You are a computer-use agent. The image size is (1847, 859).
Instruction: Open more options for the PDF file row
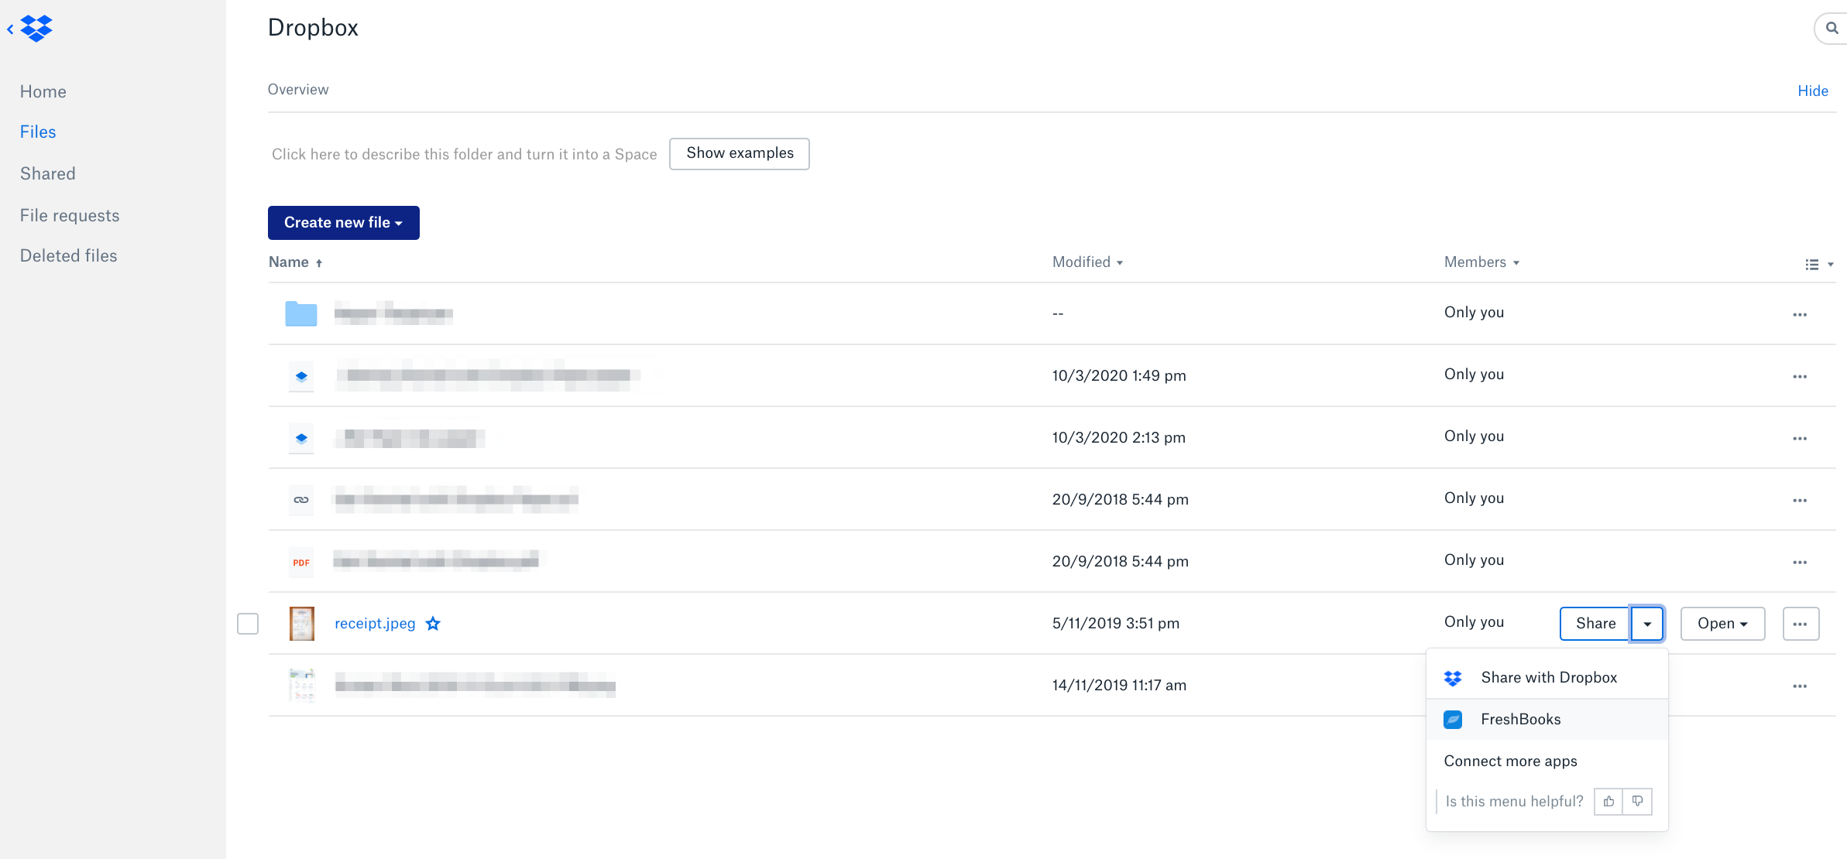click(x=1800, y=562)
